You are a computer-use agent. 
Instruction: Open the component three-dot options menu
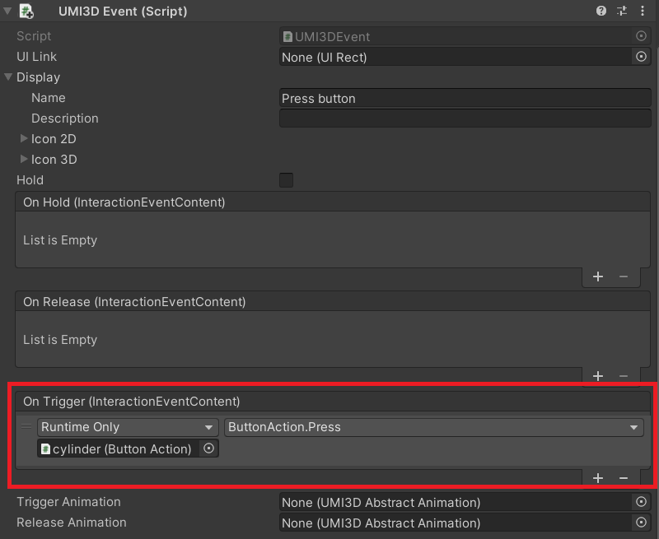[x=643, y=11]
